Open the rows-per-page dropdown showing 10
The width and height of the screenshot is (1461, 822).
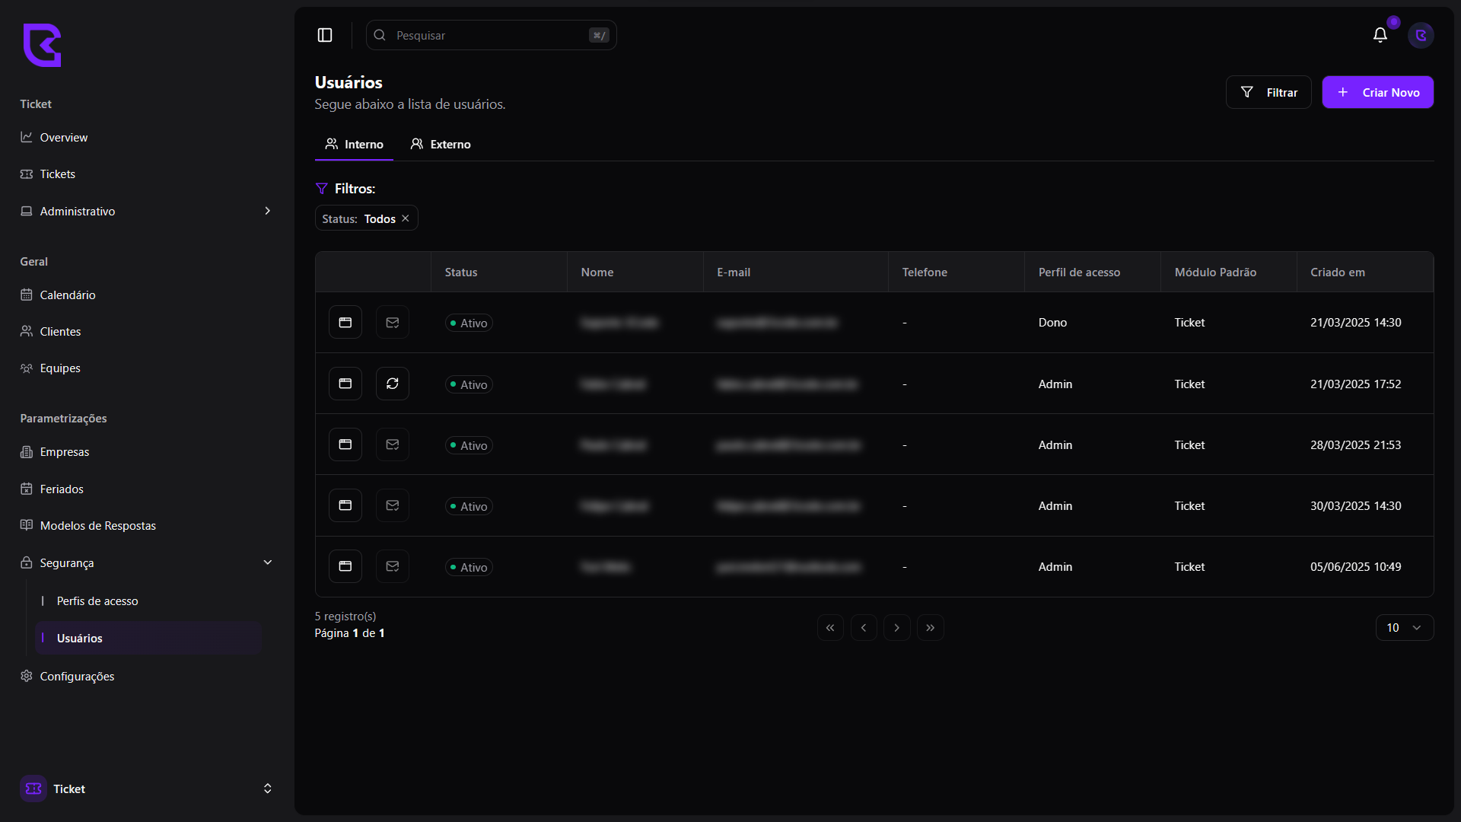click(1404, 628)
